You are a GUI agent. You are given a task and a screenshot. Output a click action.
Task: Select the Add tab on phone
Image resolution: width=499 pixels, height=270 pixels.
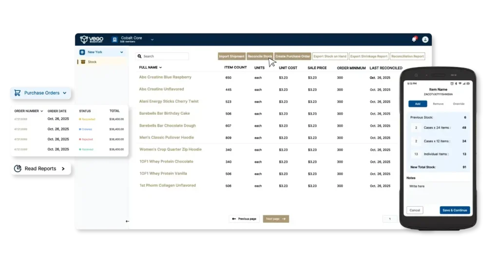[x=418, y=104]
